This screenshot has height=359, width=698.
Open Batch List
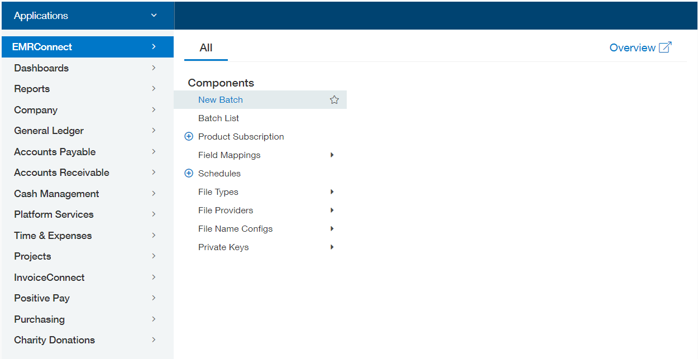click(x=219, y=118)
